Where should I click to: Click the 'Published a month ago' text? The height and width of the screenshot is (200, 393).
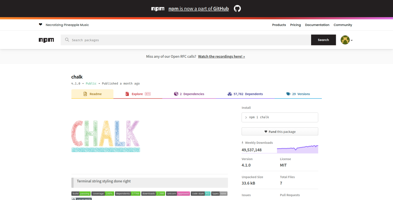[x=121, y=83]
